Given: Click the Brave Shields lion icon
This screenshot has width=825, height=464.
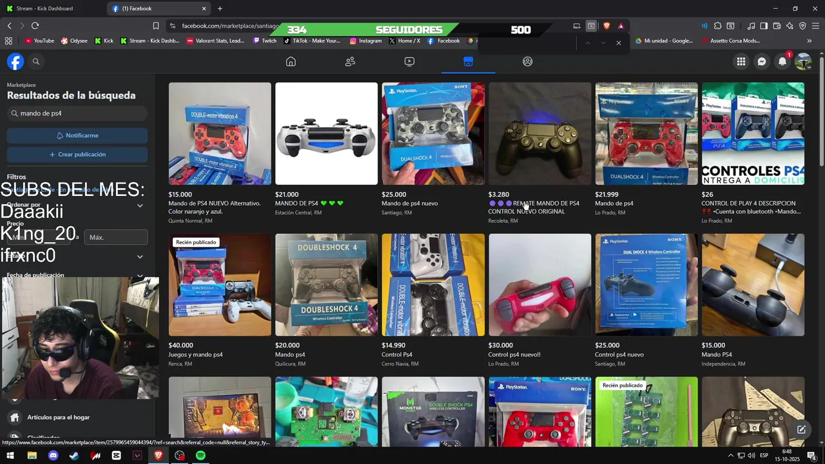Looking at the screenshot, I should pyautogui.click(x=607, y=26).
